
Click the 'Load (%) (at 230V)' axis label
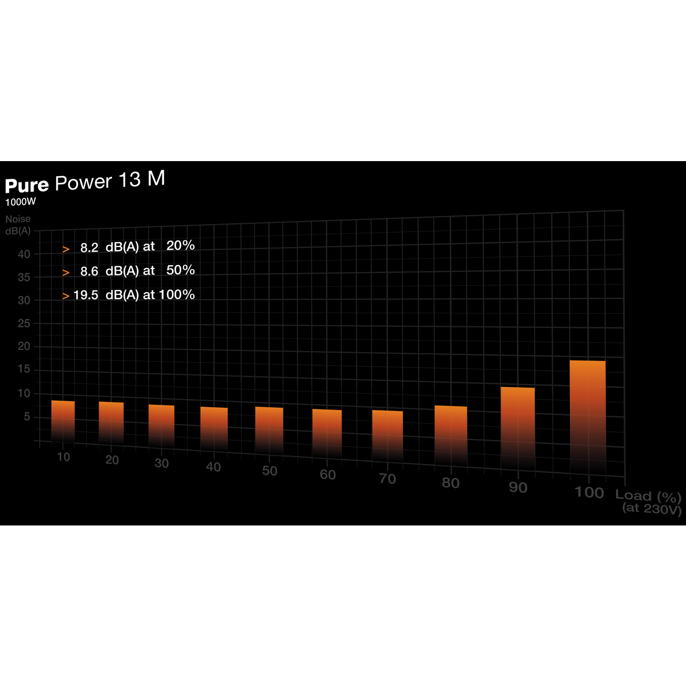click(x=649, y=502)
